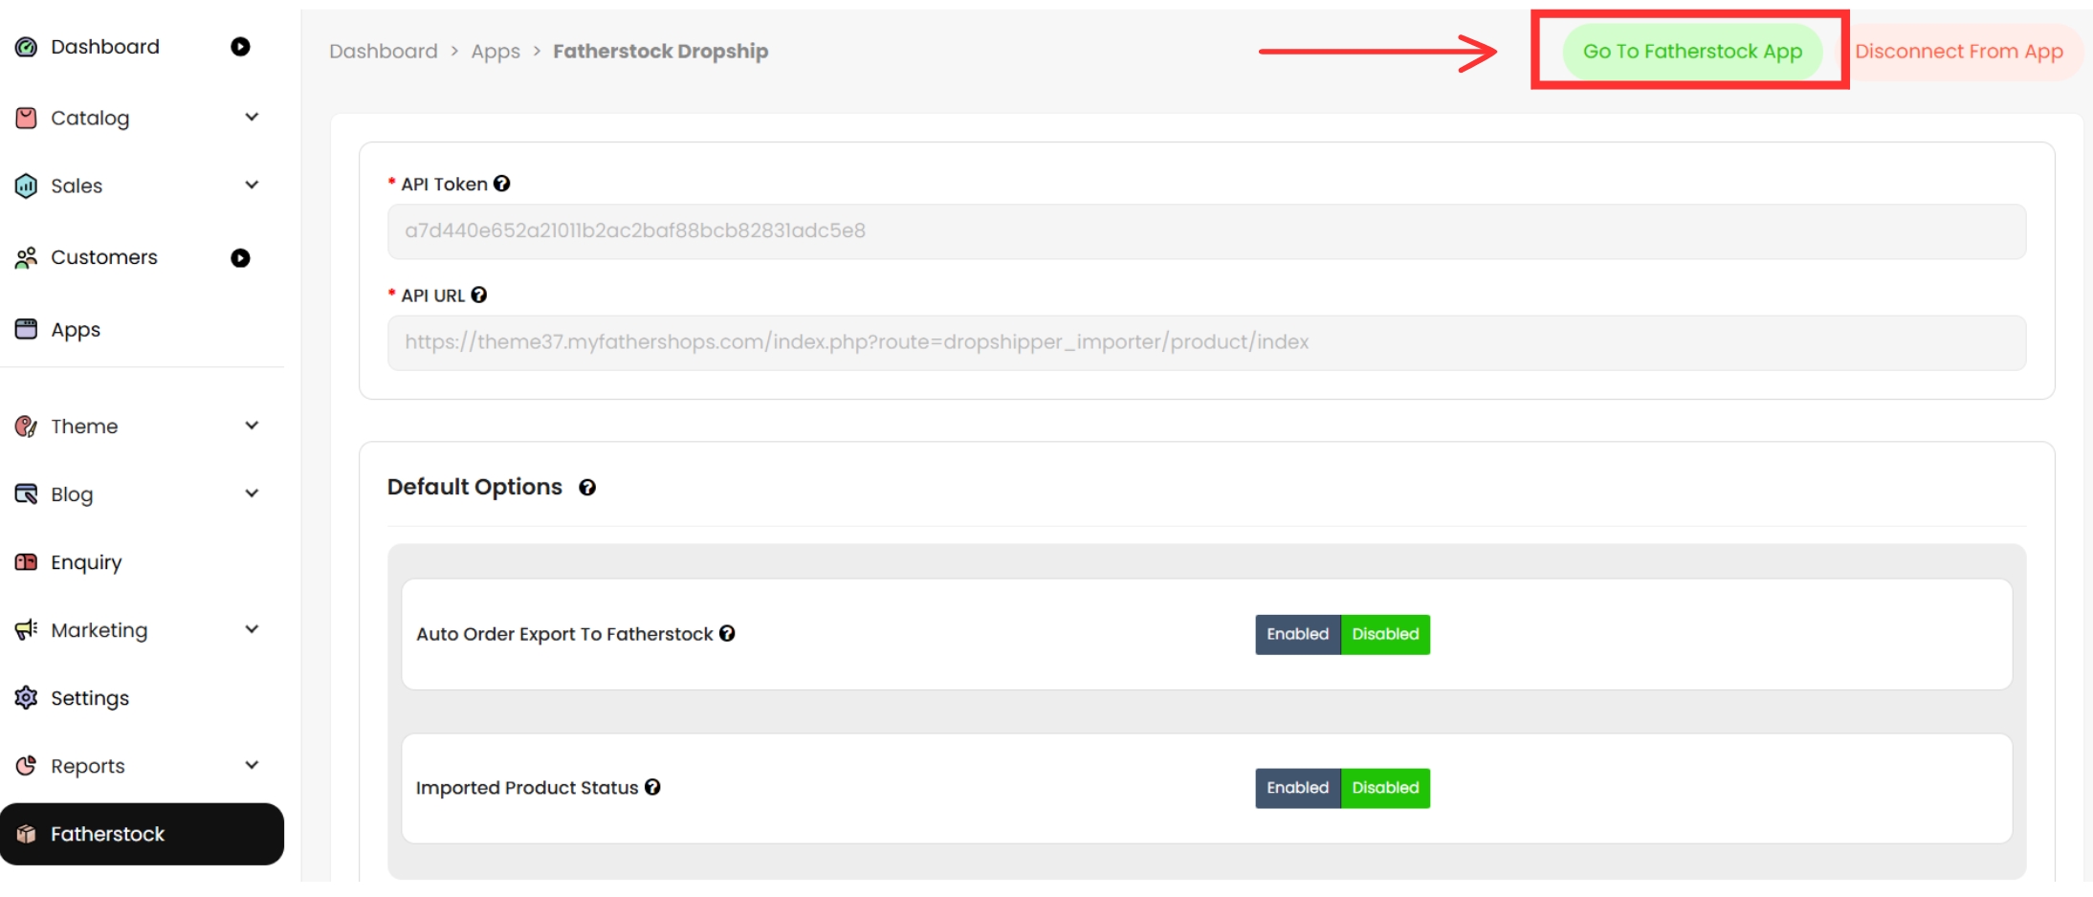Image resolution: width=2093 pixels, height=897 pixels.
Task: Click the Customers people icon
Action: coord(27,257)
